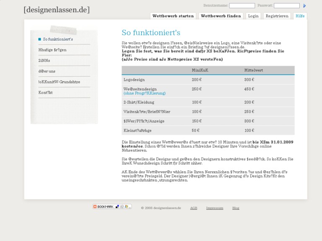Open the Hhufige $r?gen sidebar entry

click(52, 50)
